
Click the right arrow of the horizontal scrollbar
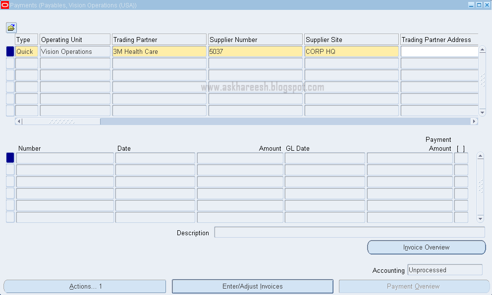pos(474,121)
